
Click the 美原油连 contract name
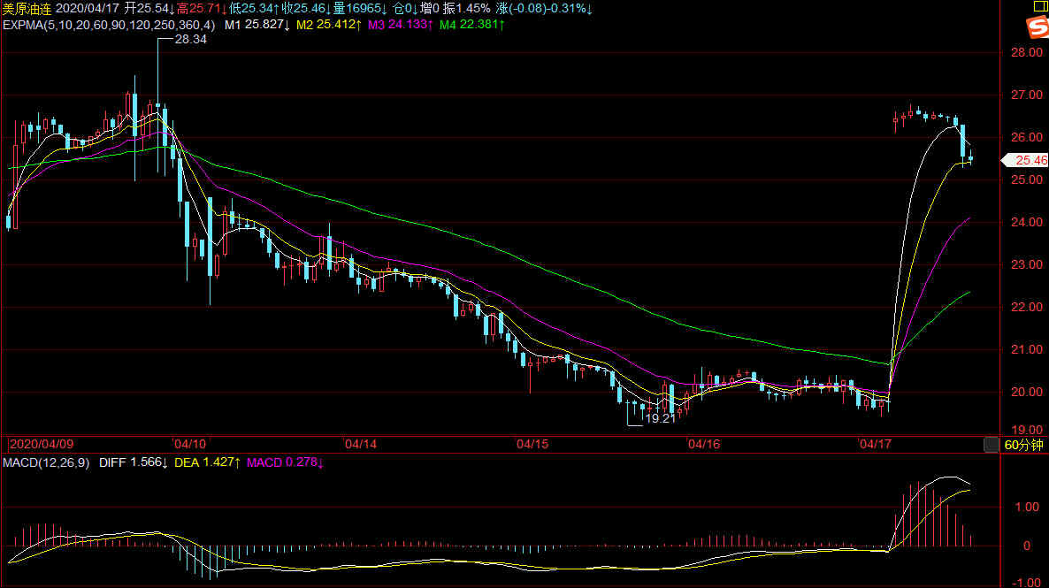coord(27,9)
